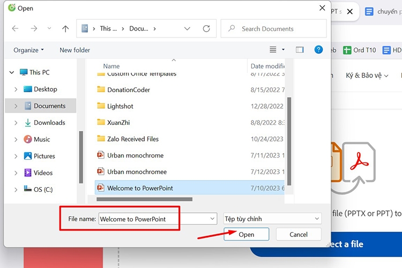Open Ký & Bảo vệ menu in browser
This screenshot has height=268, width=402.
point(367,76)
